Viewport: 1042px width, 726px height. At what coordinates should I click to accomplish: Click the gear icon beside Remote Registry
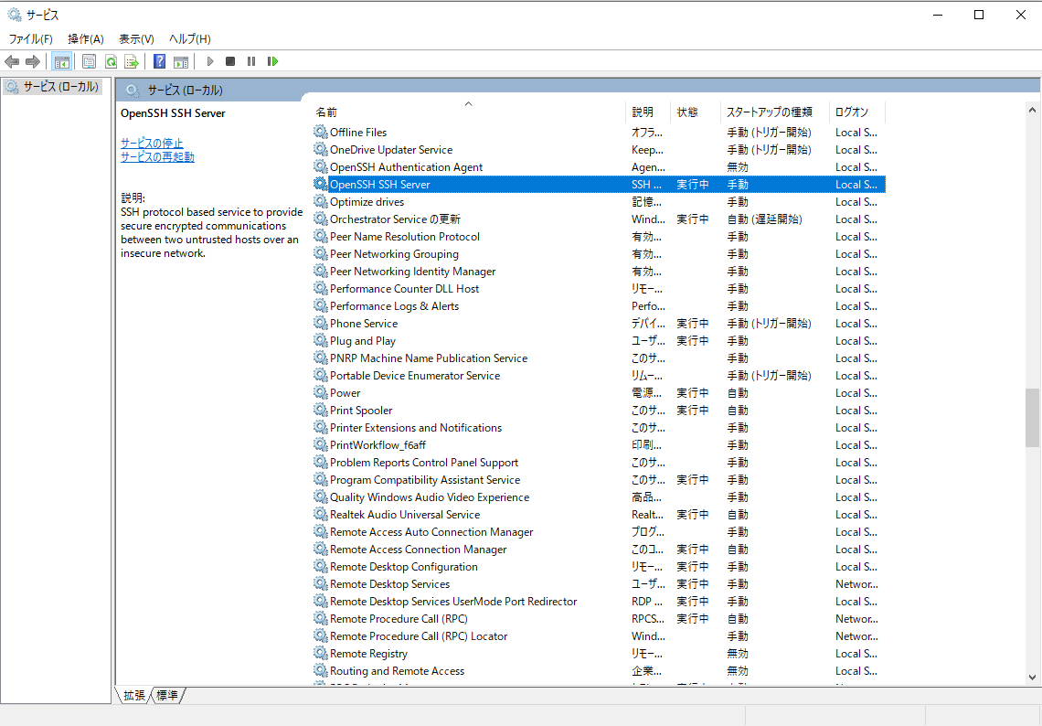pos(320,653)
